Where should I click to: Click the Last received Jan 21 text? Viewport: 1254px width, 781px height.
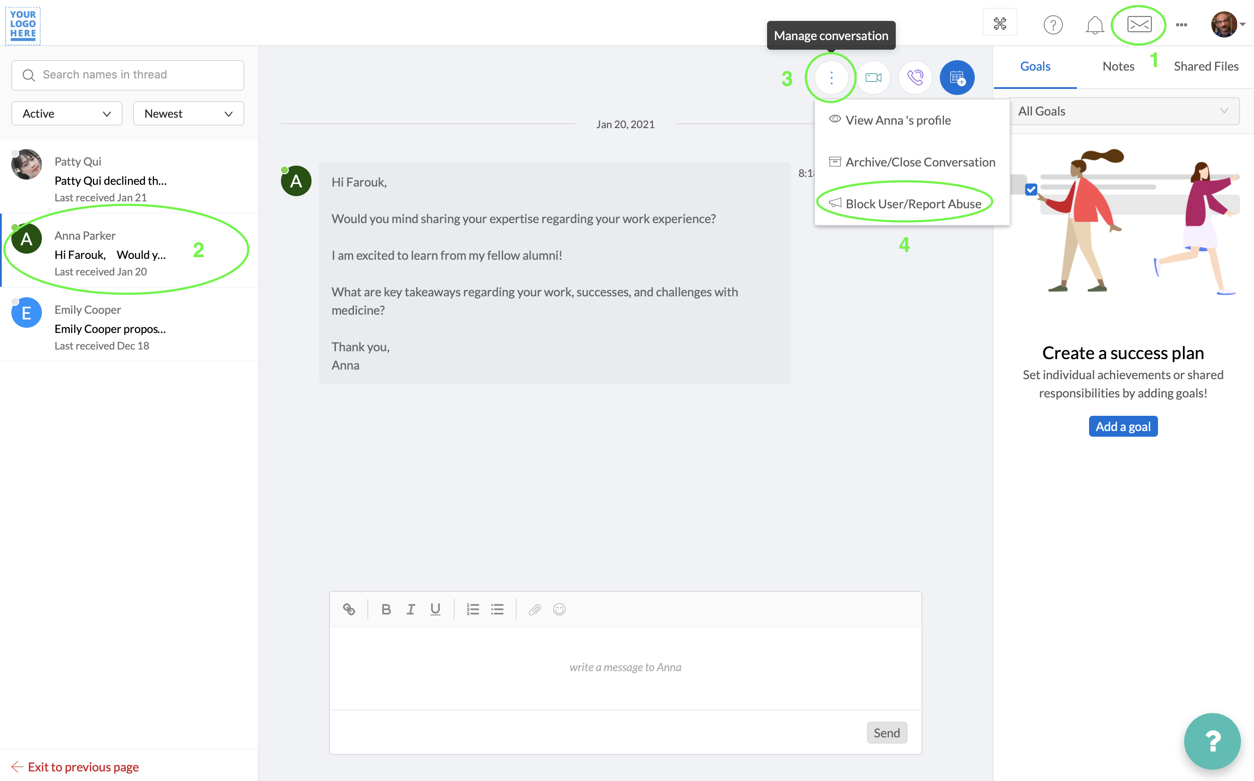tap(101, 197)
